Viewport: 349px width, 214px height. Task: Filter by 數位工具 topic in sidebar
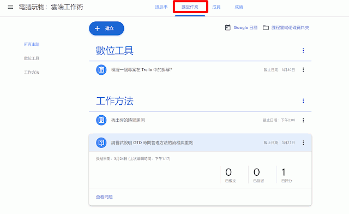click(x=32, y=58)
